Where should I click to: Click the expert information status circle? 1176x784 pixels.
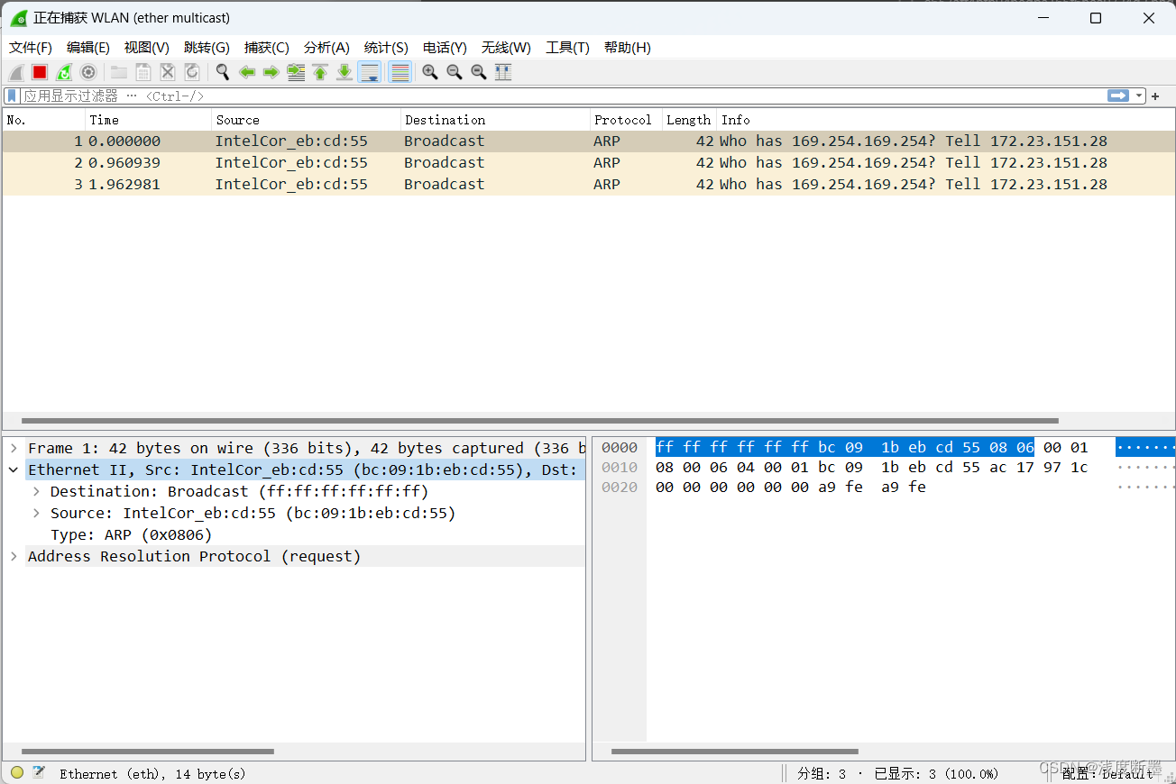(x=17, y=772)
